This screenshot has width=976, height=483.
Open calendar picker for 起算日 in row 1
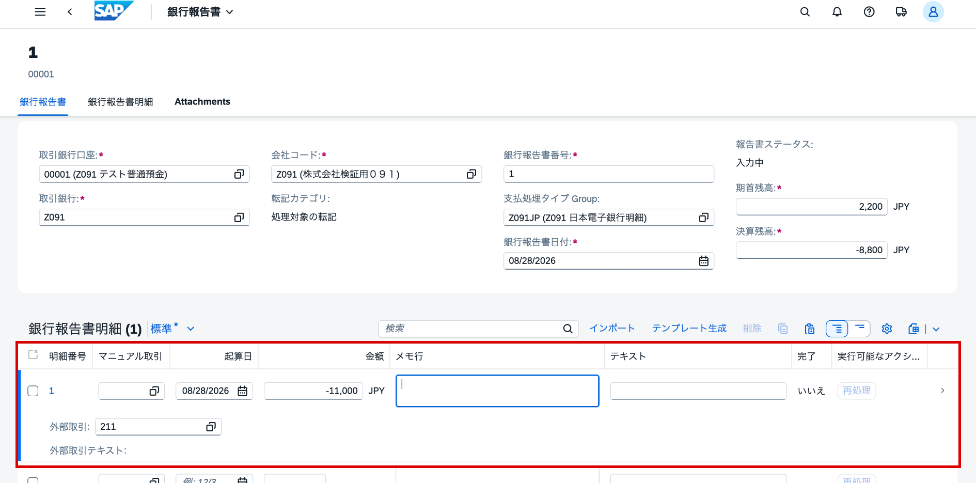tap(243, 391)
